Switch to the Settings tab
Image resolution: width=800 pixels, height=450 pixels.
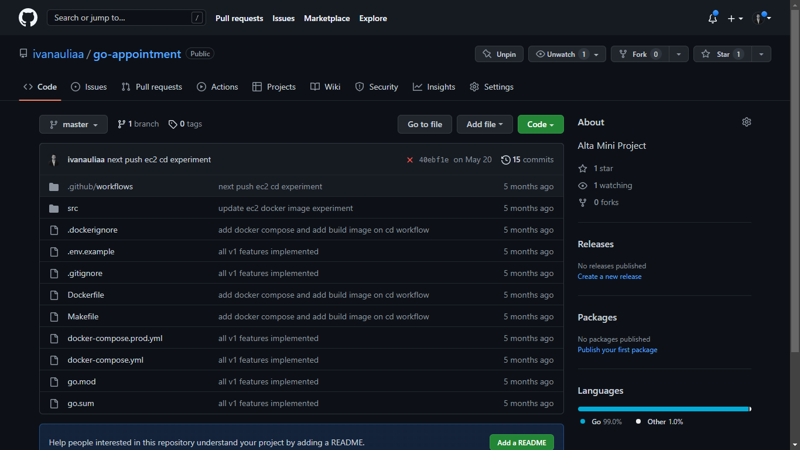tap(491, 87)
